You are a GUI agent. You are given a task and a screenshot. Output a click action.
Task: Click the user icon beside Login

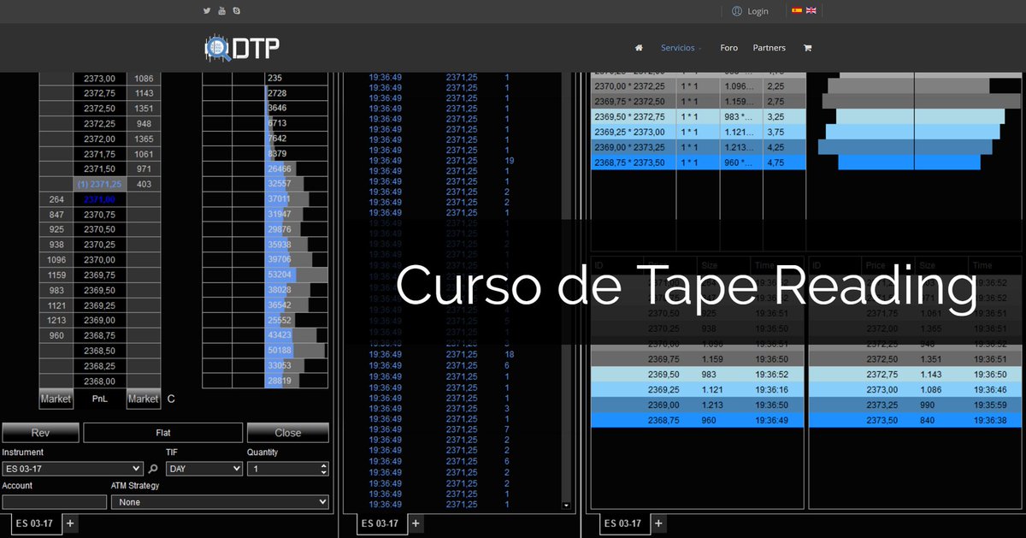coord(737,11)
